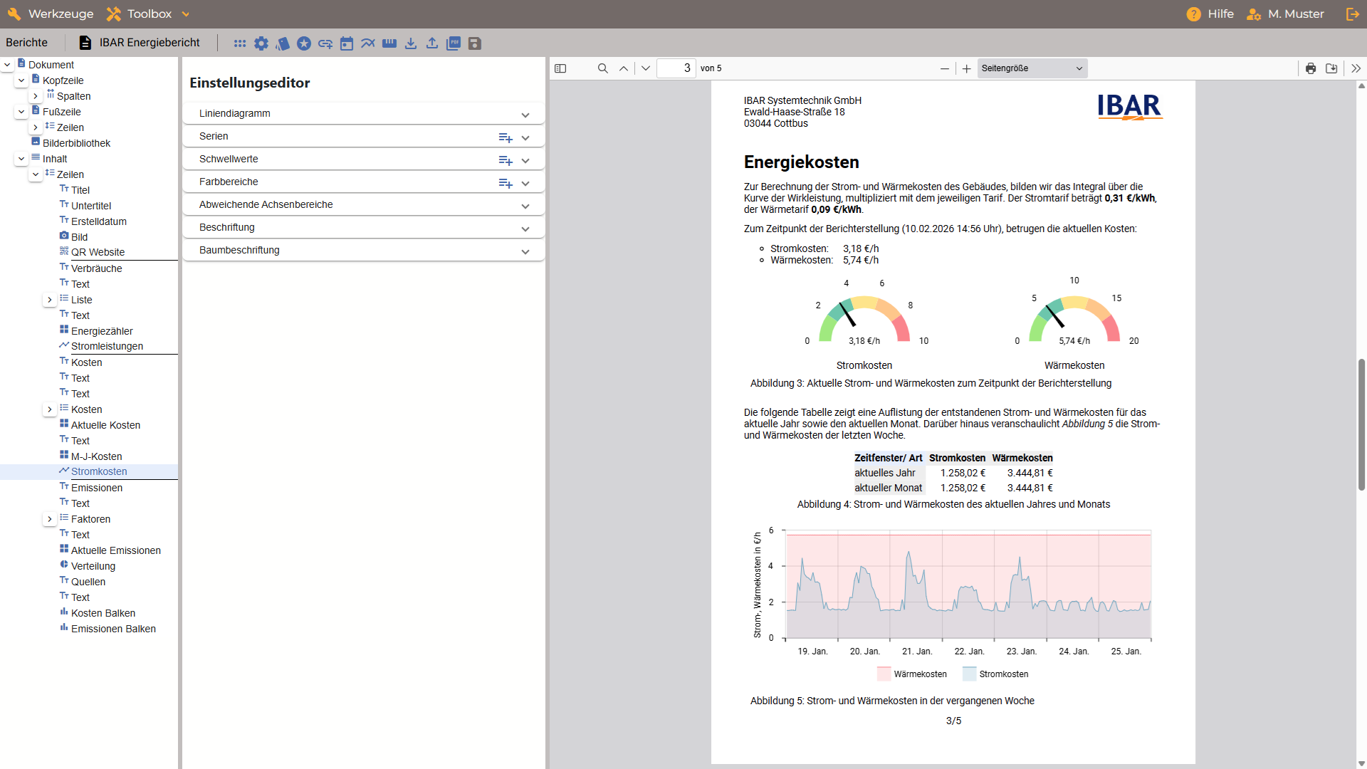Open settings with the gear toolbar icon

pos(261,43)
